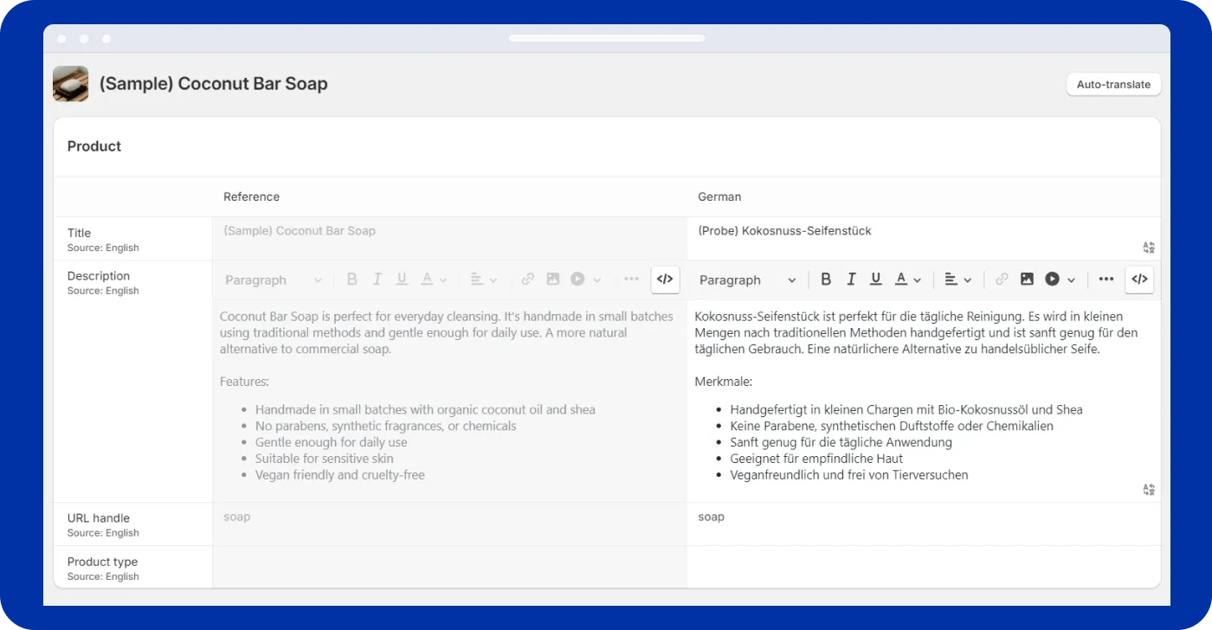Insert image in the German description
The width and height of the screenshot is (1212, 630).
(x=1027, y=280)
